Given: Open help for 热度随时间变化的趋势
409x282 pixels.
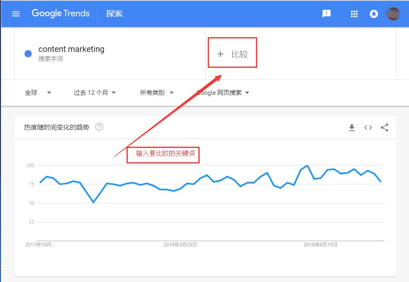Looking at the screenshot, I should [x=99, y=127].
